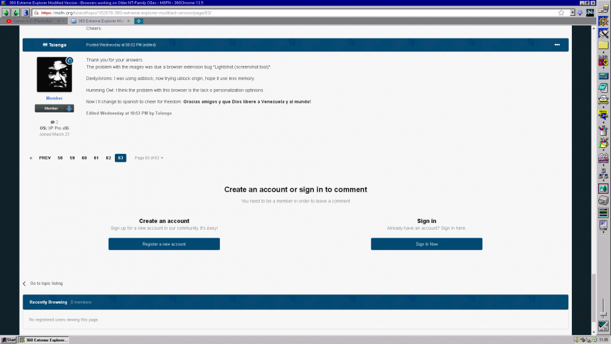Open the paint bucket art sidebar icon
The image size is (611, 344).
click(x=603, y=142)
